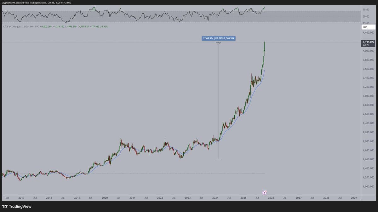The height and width of the screenshot is (212, 378).
Task: Click the current price label 4,195.827
Action: pyautogui.click(x=368, y=42)
